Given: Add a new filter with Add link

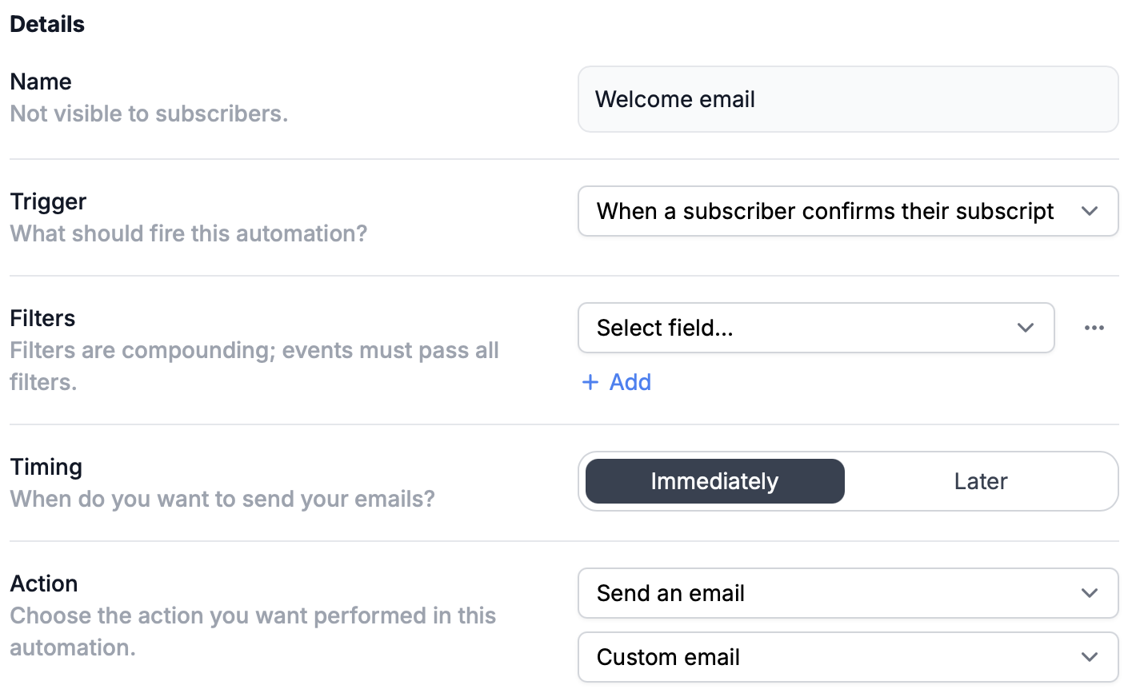Looking at the screenshot, I should click(617, 382).
